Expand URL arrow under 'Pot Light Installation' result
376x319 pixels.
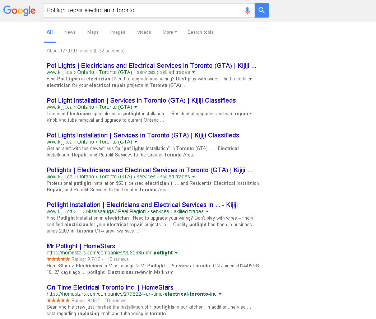click(136, 107)
